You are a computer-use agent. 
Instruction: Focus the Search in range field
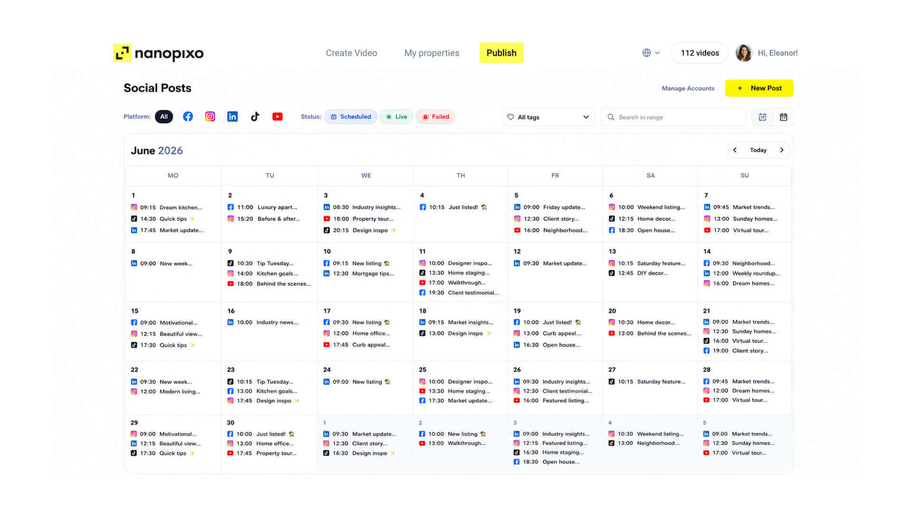673,117
